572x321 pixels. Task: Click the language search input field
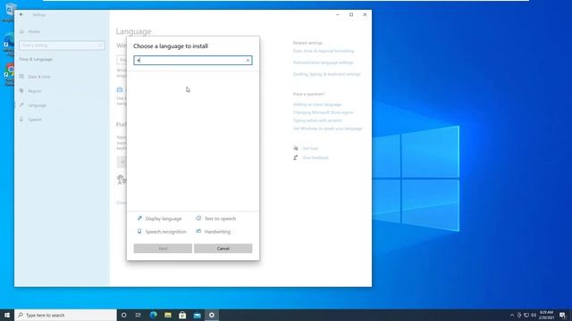tap(193, 60)
